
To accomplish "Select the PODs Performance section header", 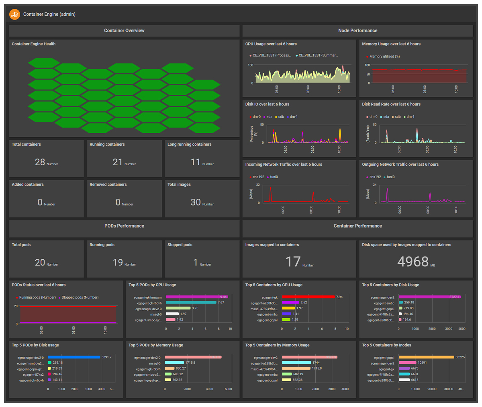I will (x=124, y=226).
